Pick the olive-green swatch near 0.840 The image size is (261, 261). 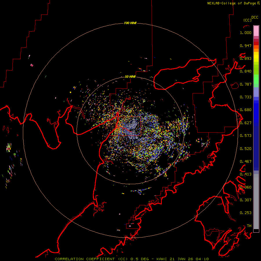(256, 70)
